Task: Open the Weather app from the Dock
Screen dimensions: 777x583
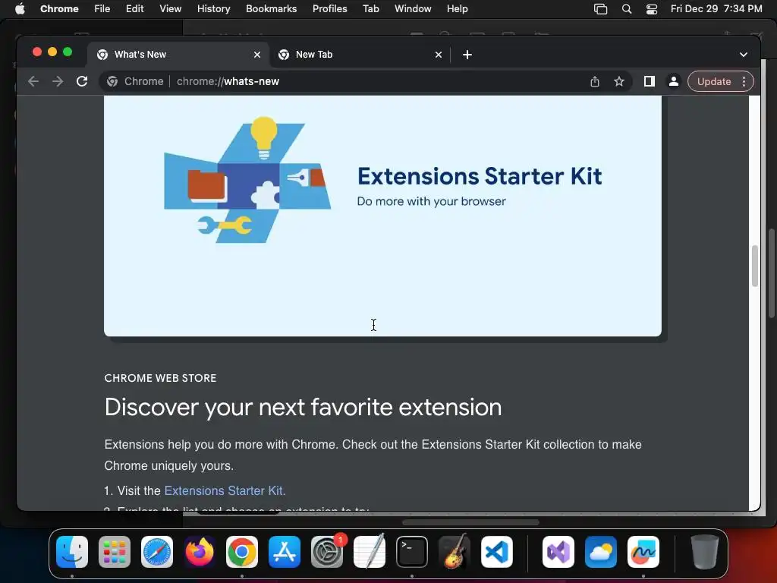Action: 601,552
